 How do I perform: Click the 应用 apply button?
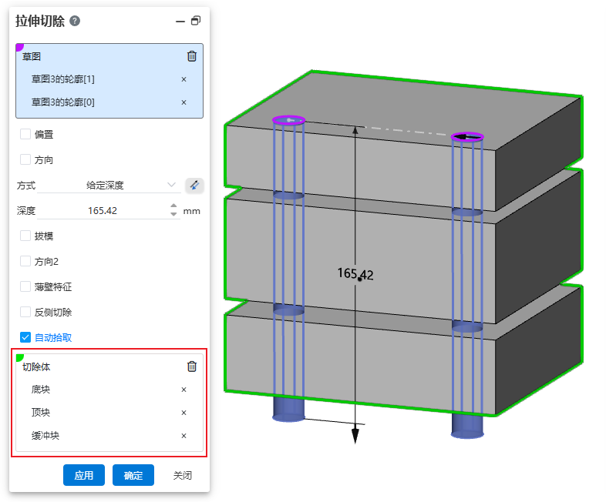[x=84, y=475]
